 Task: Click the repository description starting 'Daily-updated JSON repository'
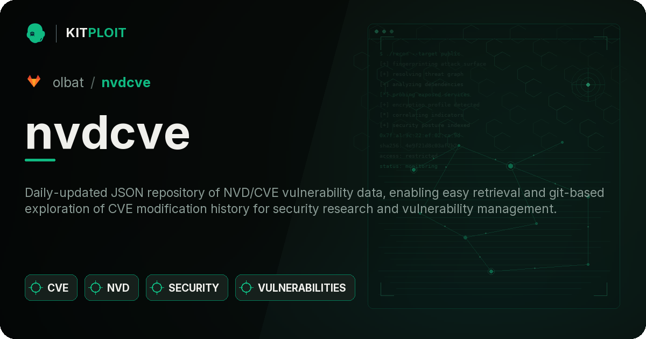pyautogui.click(x=315, y=201)
